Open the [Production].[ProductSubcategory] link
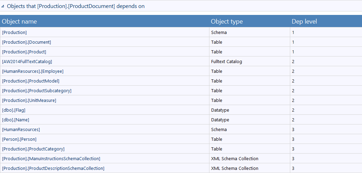Image resolution: width=362 pixels, height=173 pixels. [36, 91]
